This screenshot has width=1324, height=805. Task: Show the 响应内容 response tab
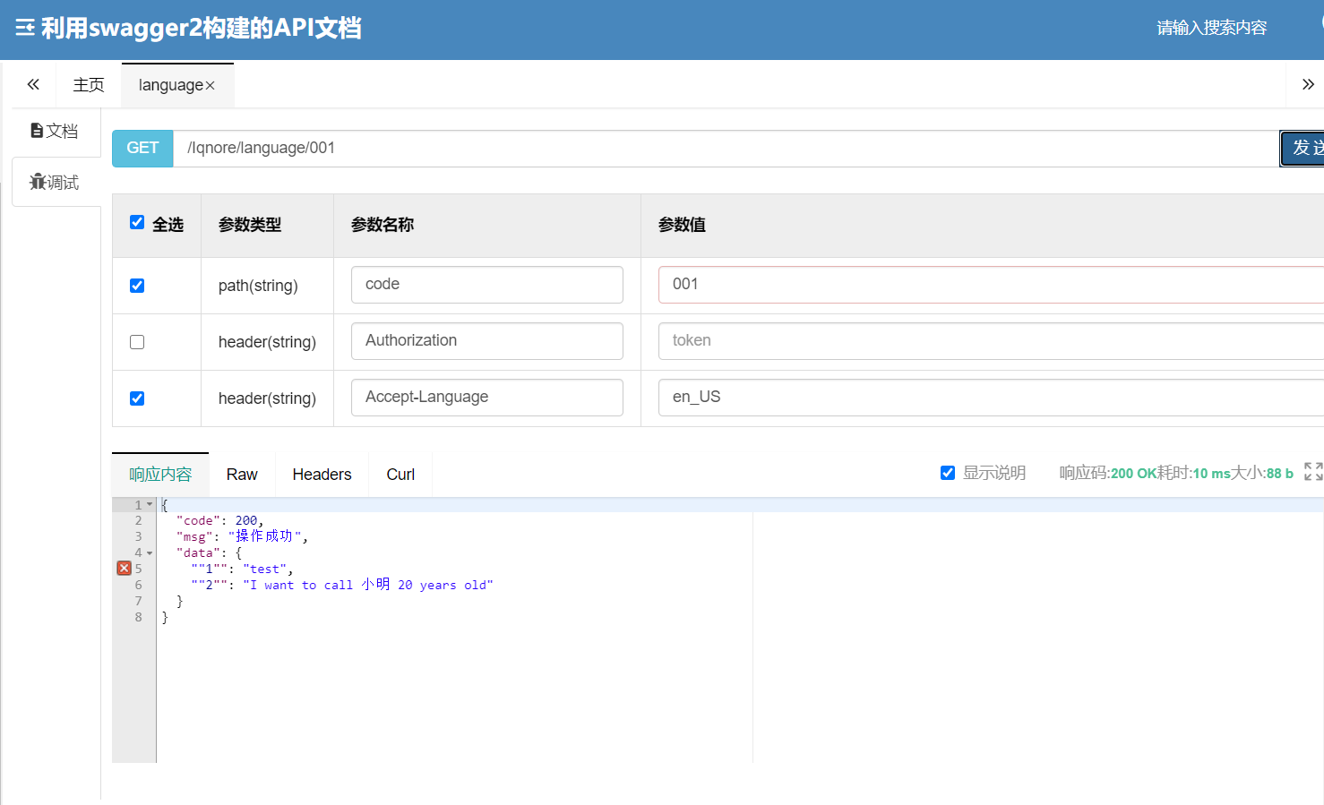pyautogui.click(x=160, y=475)
